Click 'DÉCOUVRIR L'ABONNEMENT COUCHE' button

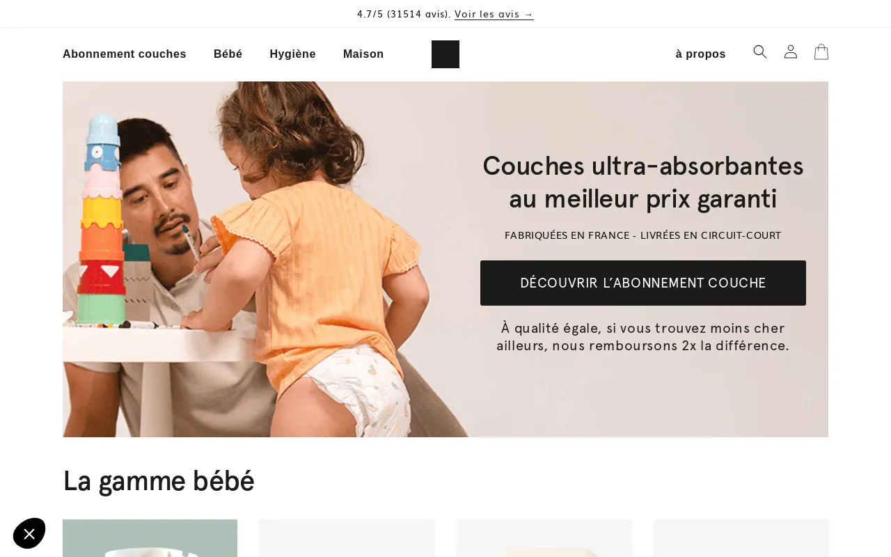[x=643, y=283]
